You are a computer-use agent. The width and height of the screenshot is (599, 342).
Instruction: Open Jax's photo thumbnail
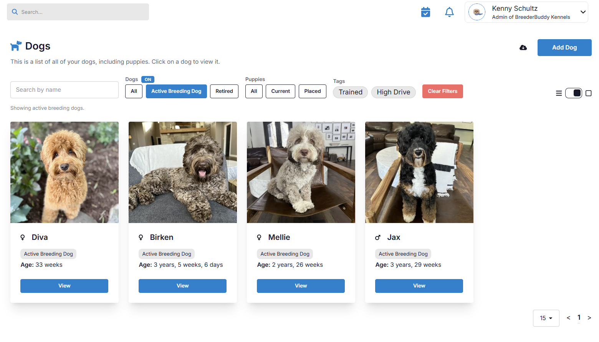tap(419, 172)
